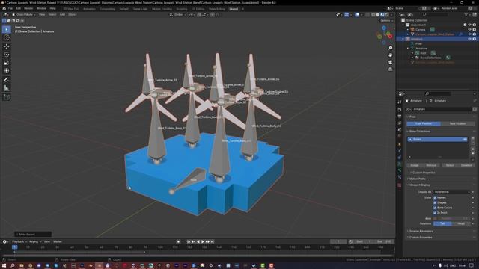
Task: Toggle Shapes checkbox in Viewport Display
Action: (x=435, y=202)
